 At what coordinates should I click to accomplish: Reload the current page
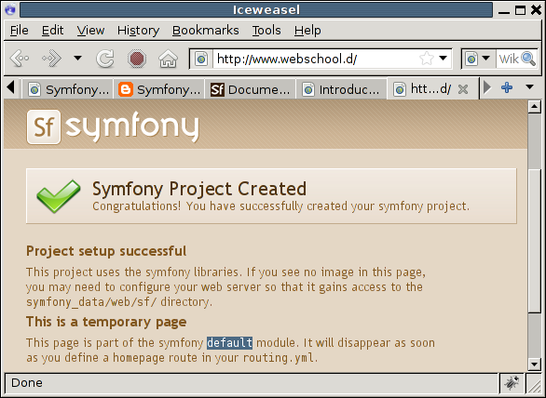click(x=105, y=59)
